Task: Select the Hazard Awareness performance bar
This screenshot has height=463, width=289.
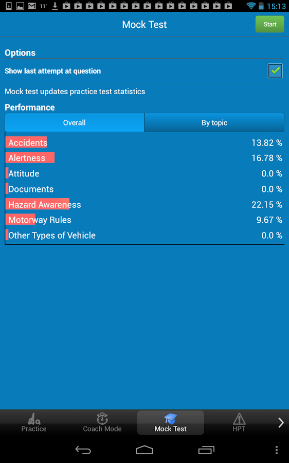Action: pos(37,204)
